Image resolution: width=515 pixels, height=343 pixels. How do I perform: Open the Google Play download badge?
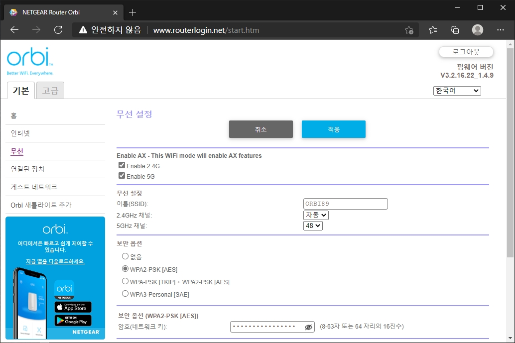coord(73,321)
